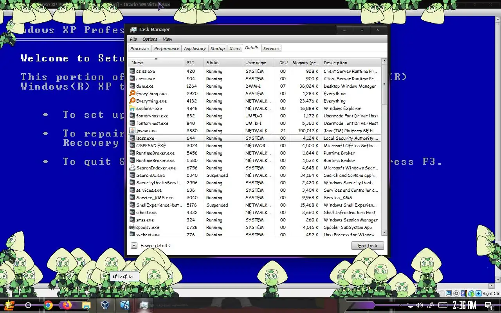Click the spoolsv.exe printer icon
This screenshot has width=501, height=313.
pyautogui.click(x=132, y=227)
